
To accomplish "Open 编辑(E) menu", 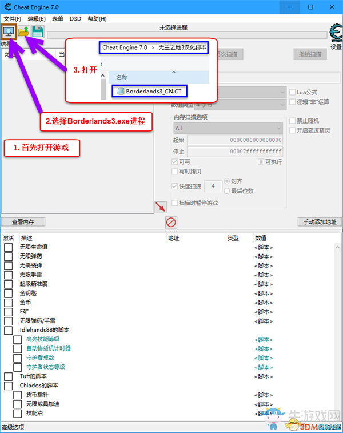I will pyautogui.click(x=37, y=19).
